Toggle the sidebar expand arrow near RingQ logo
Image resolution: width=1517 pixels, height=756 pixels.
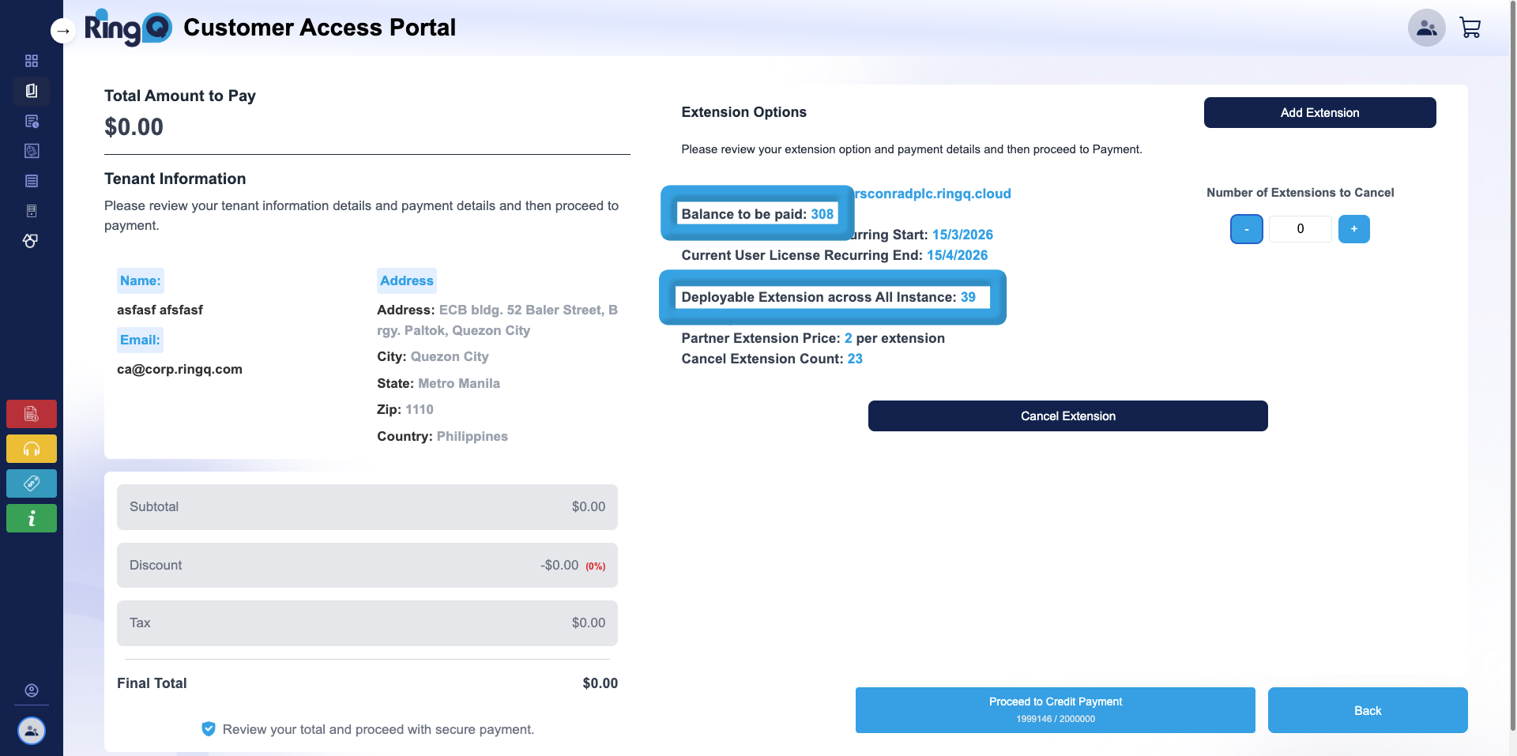(x=62, y=30)
